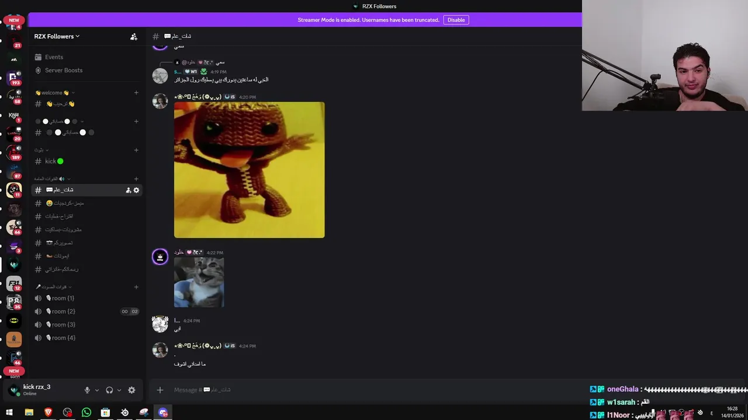748x420 pixels.
Task: Click the 4:22 PM timestamp
Action: (215, 253)
